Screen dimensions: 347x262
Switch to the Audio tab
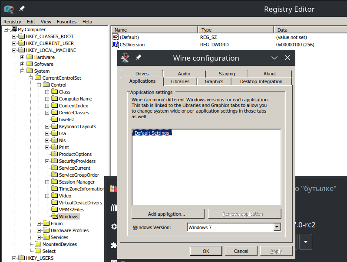tap(184, 74)
